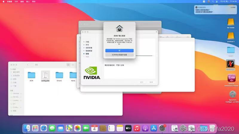Image resolution: width=239 pixels, height=134 pixels.
Task: Select the Untitled 1 drive on desktop
Action: [231, 37]
